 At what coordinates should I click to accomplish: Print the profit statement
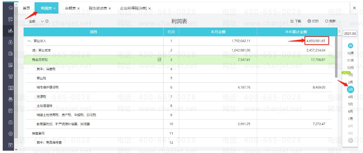313,21
